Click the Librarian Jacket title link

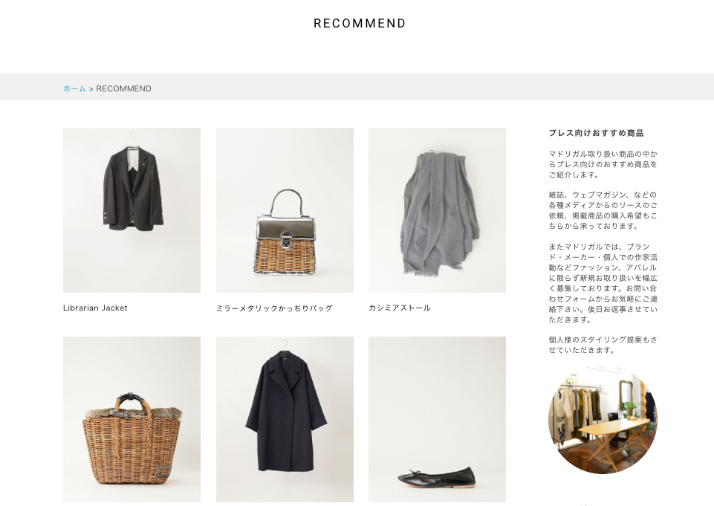(x=95, y=308)
